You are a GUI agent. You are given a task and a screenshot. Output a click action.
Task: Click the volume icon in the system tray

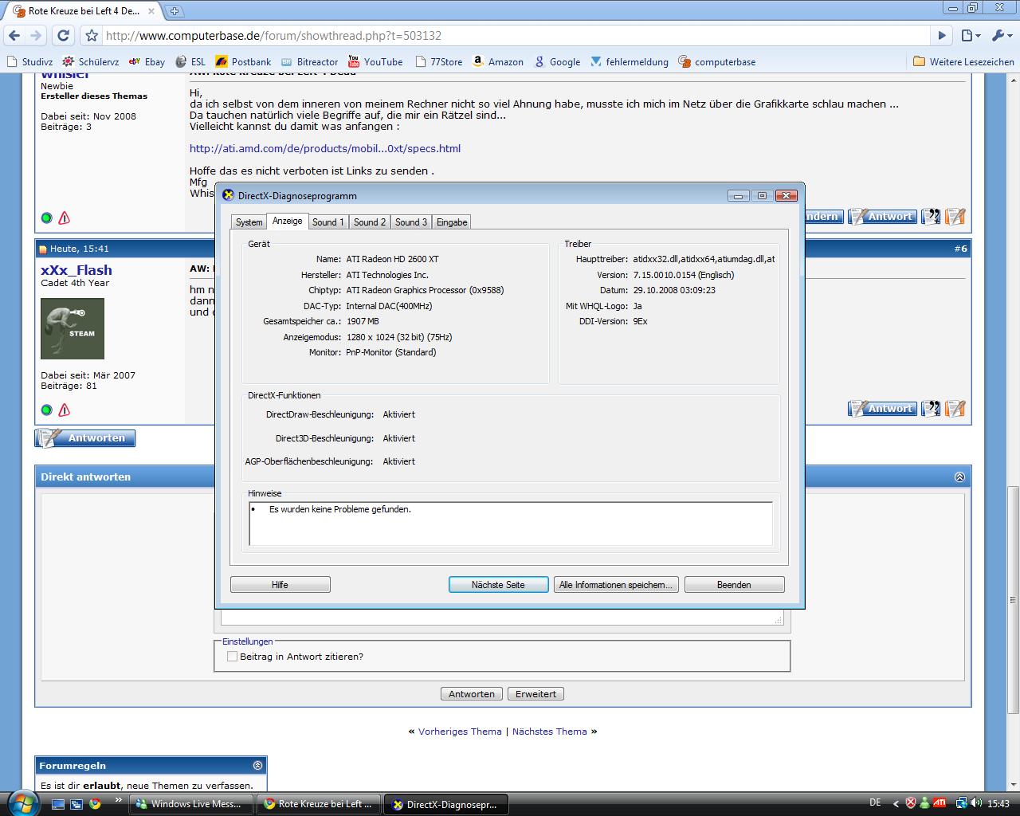(978, 803)
